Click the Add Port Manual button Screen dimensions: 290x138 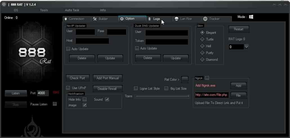coord(108,78)
